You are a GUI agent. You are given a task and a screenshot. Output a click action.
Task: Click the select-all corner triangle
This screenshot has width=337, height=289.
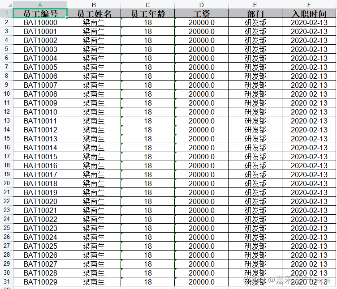click(x=9, y=5)
